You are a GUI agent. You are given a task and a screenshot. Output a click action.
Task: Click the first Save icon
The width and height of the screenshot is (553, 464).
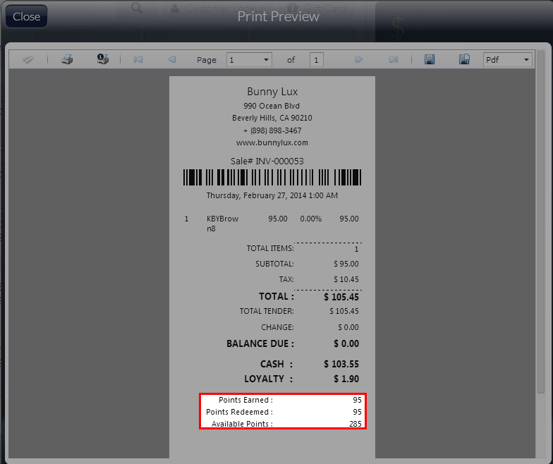coord(429,60)
